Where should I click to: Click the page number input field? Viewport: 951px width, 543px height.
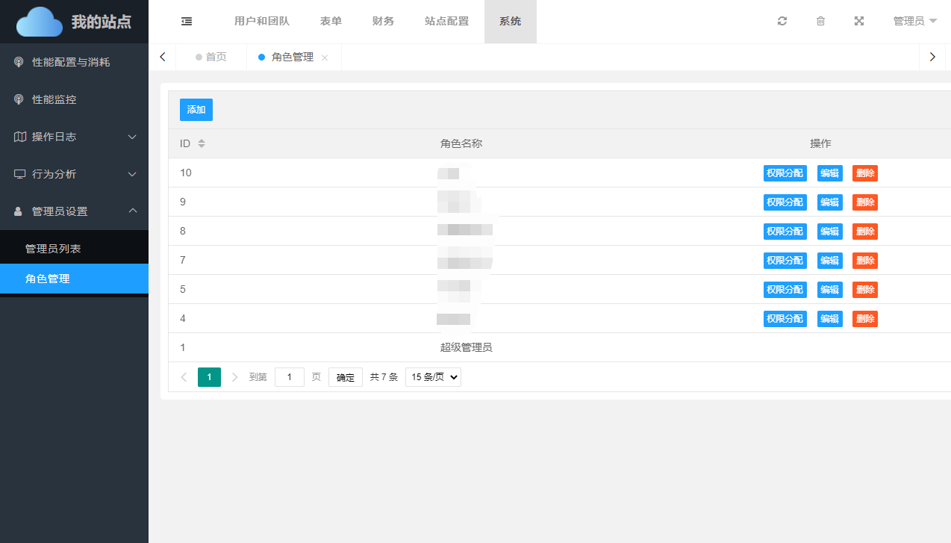[x=290, y=377]
